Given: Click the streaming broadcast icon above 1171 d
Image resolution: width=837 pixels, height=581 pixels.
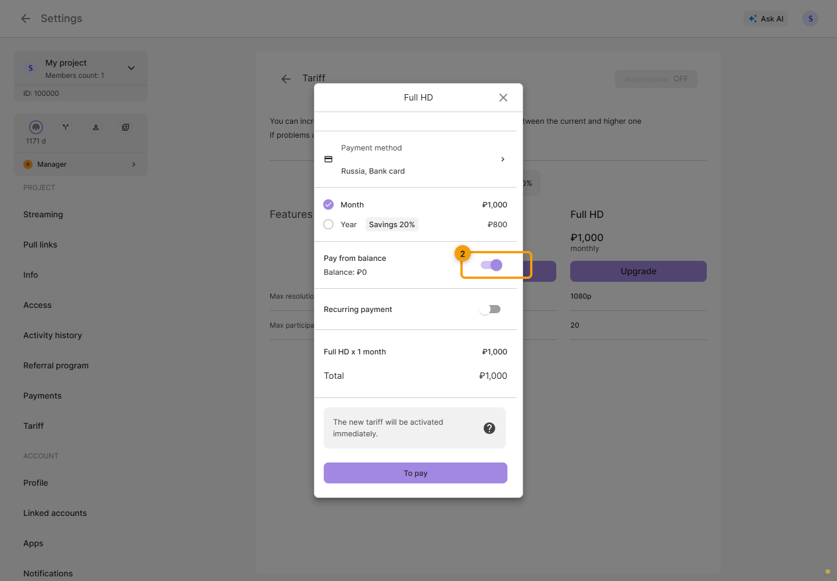Looking at the screenshot, I should click(x=36, y=127).
